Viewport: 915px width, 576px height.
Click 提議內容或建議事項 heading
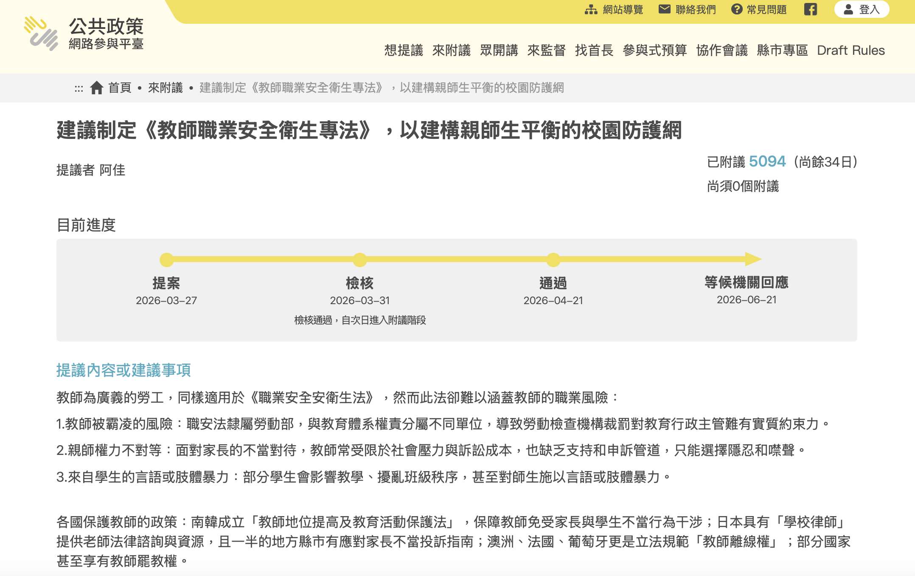(123, 370)
